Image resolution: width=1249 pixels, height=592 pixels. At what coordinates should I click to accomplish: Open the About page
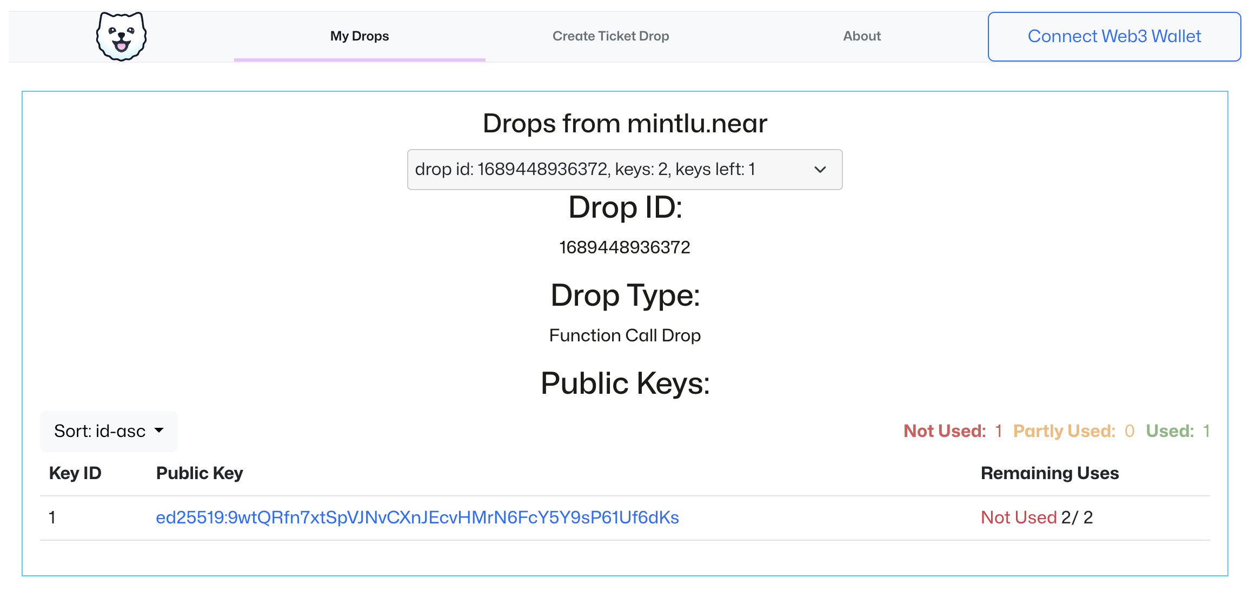coord(862,36)
